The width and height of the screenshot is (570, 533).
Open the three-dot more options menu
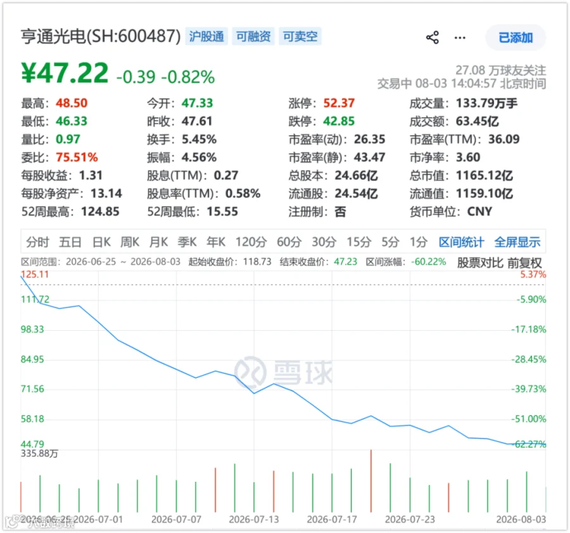tap(460, 37)
